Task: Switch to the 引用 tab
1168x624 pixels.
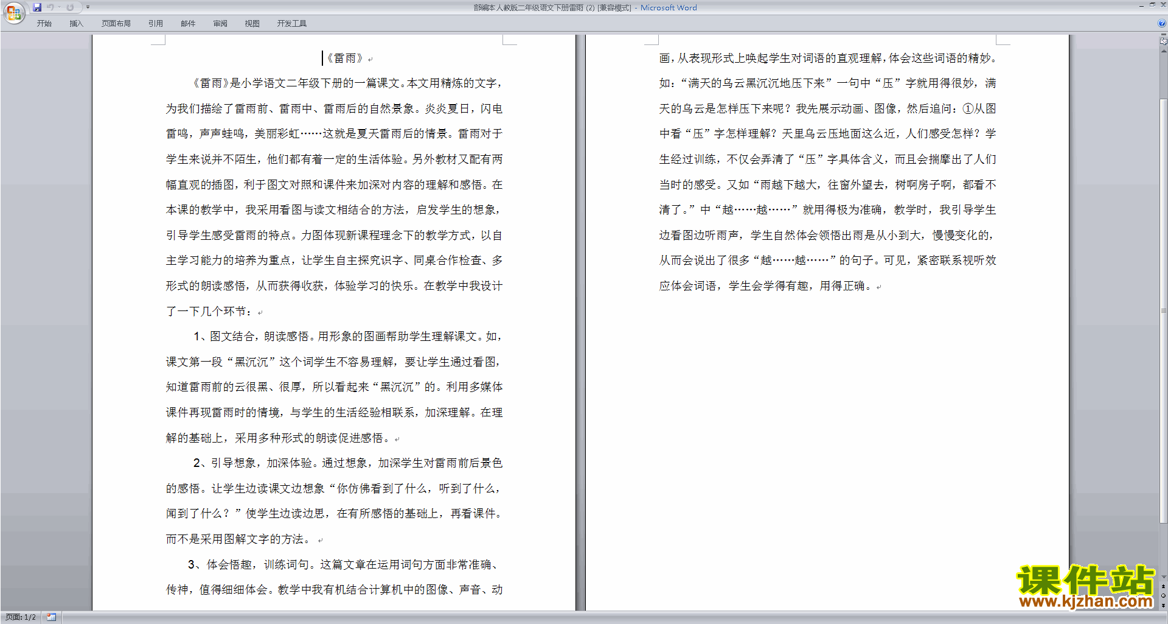Action: pyautogui.click(x=155, y=24)
